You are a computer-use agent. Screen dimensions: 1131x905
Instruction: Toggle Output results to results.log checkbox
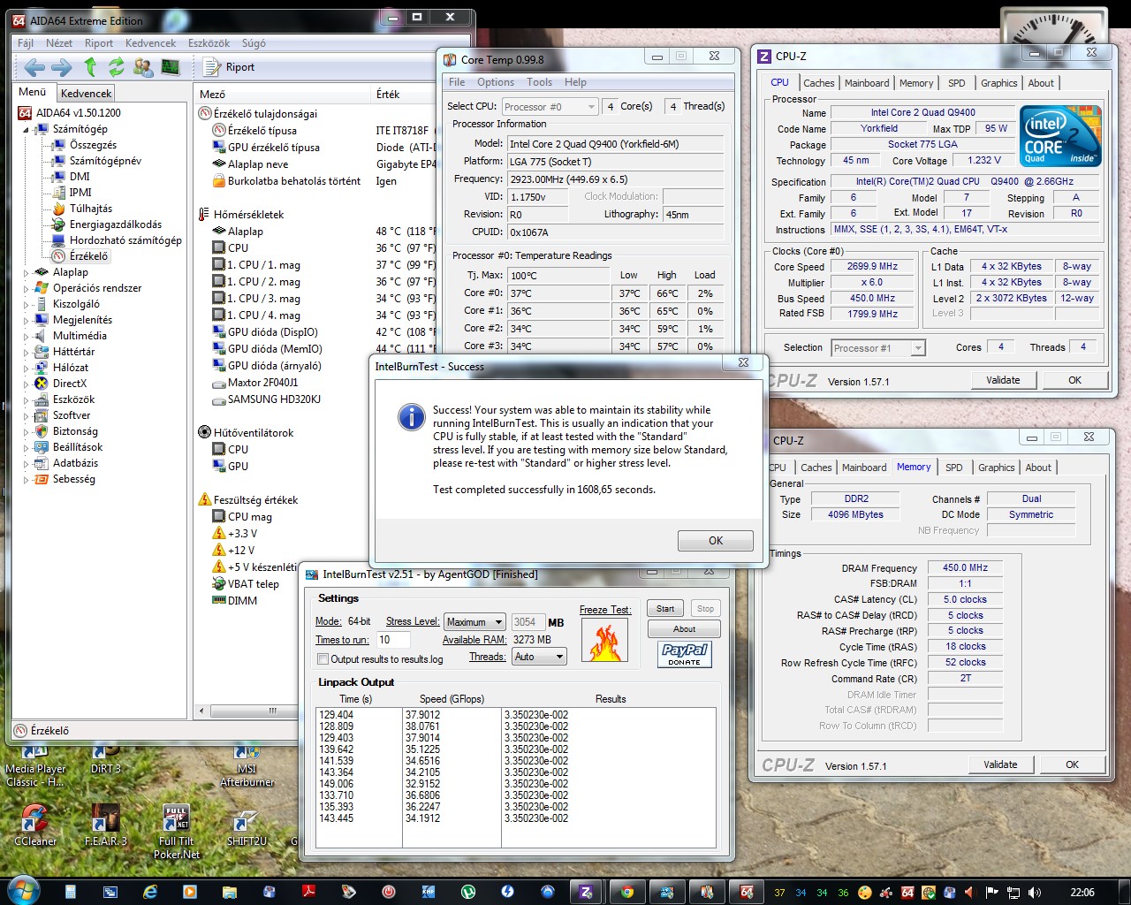(323, 659)
